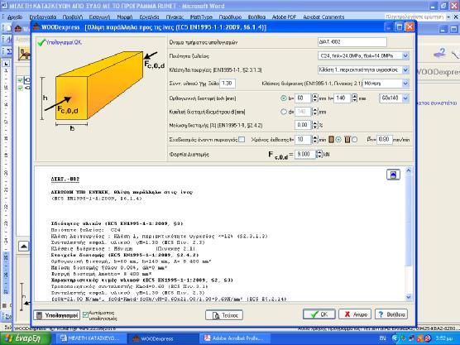Screen dimensions: 460x345
Task: Decrease height h with stepper down arrow
Action: (x=354, y=100)
